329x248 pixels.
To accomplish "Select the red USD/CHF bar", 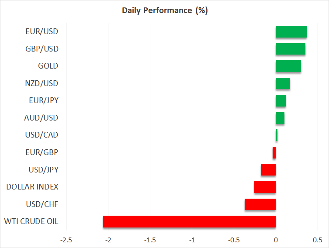I will point(260,204).
